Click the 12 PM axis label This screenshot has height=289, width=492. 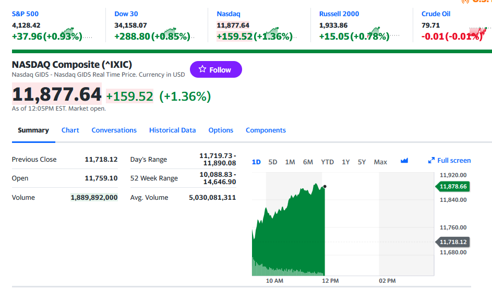330,281
